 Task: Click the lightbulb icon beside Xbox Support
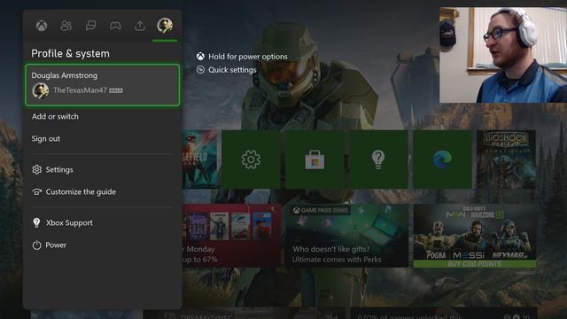[36, 222]
